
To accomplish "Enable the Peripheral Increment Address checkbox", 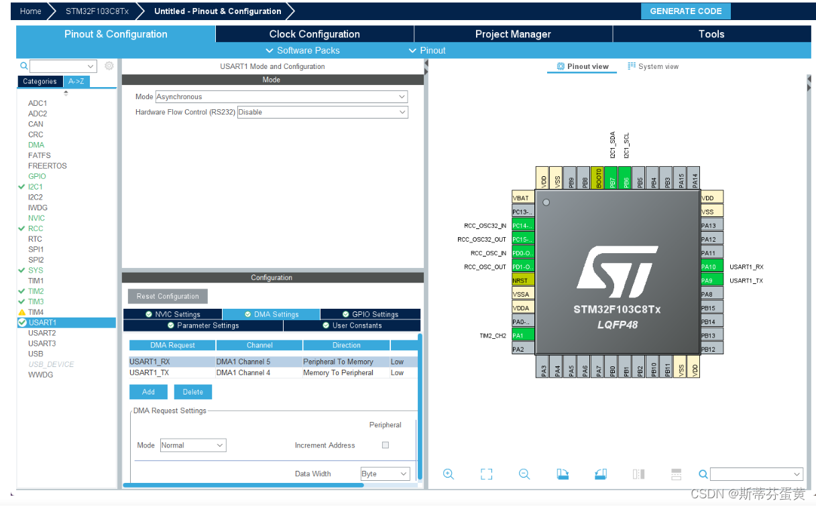I will point(385,445).
